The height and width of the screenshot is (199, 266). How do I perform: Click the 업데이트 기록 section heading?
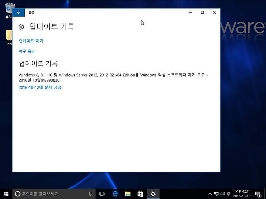[x=38, y=64]
